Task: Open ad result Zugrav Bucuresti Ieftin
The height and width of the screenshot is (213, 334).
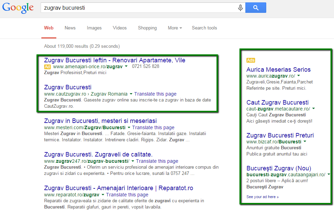Action: [x=115, y=60]
